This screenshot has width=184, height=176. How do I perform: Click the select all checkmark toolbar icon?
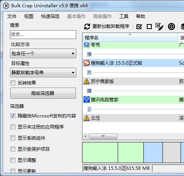pos(139,27)
